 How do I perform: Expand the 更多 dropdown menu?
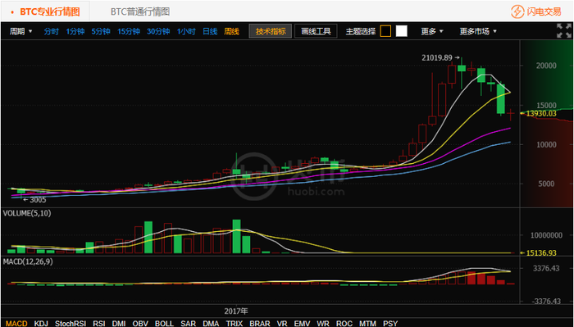(432, 31)
